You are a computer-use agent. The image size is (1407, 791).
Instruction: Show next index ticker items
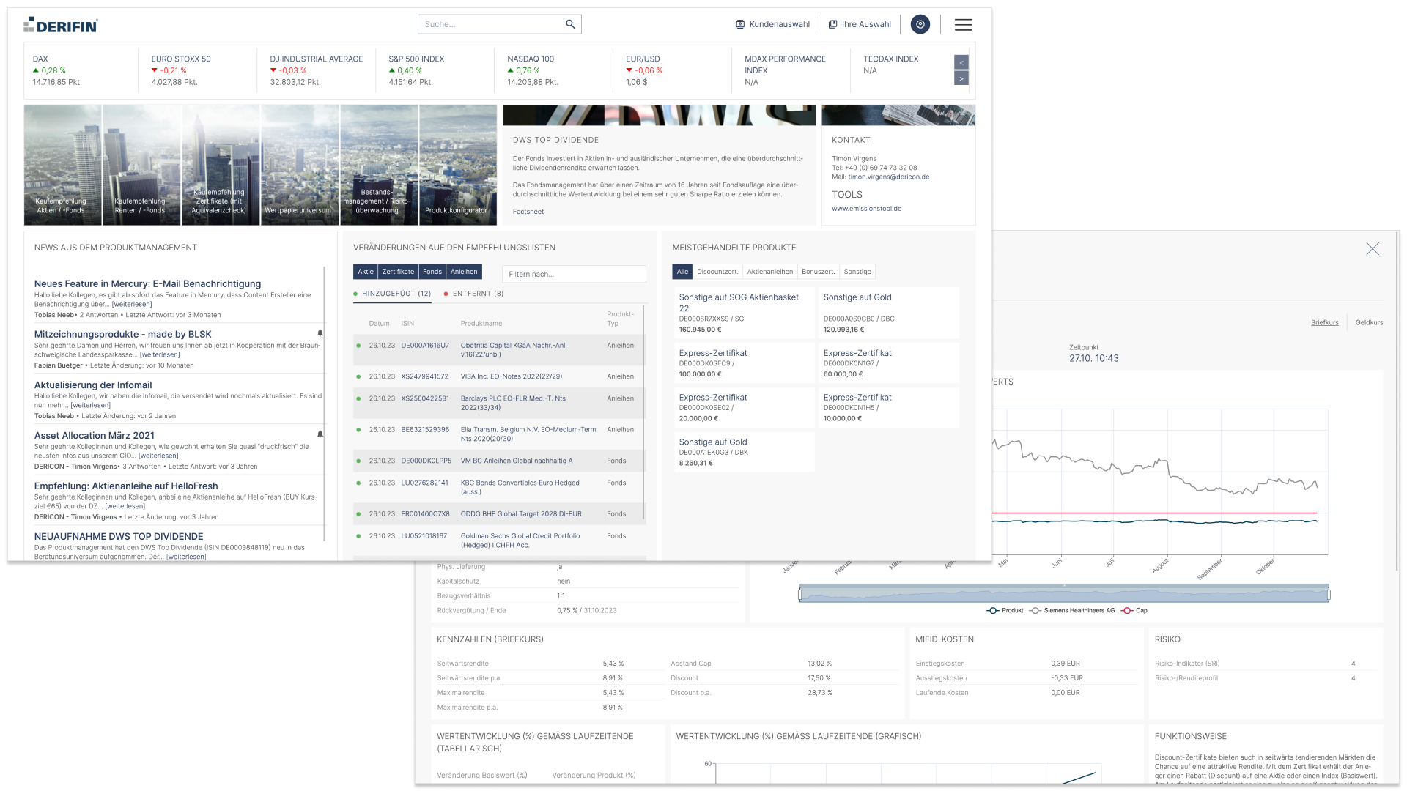coord(961,78)
